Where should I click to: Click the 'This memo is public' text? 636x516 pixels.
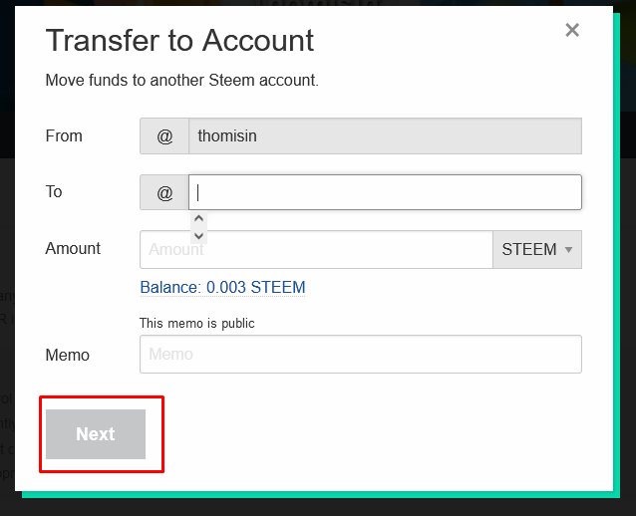pos(196,323)
